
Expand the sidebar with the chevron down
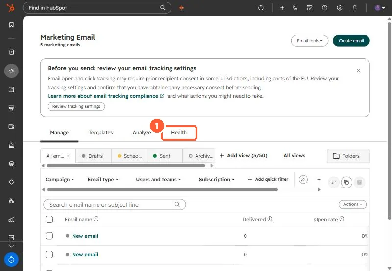11,246
